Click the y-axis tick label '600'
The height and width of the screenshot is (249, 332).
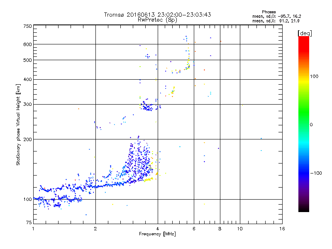tap(27, 44)
